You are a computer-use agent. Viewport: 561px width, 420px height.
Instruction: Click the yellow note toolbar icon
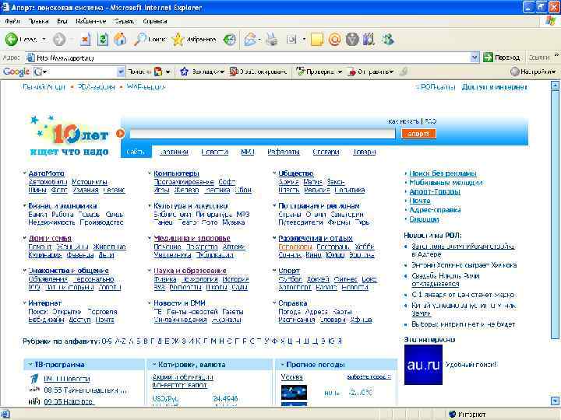click(x=317, y=40)
